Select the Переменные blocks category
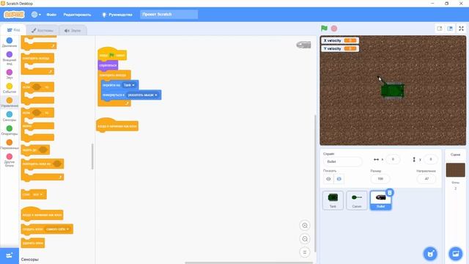Screen dimensions: 469x264 pyautogui.click(x=10, y=144)
